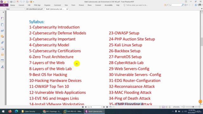Switch to EVE Topology Chrome window in taskbar
The height and width of the screenshot is (114, 203).
[51, 111]
